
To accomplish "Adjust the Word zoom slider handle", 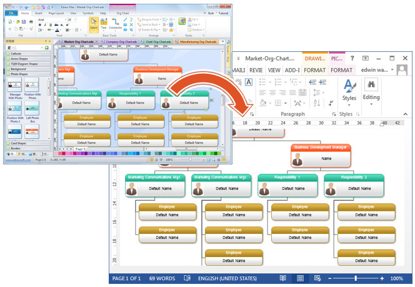I will (x=356, y=278).
